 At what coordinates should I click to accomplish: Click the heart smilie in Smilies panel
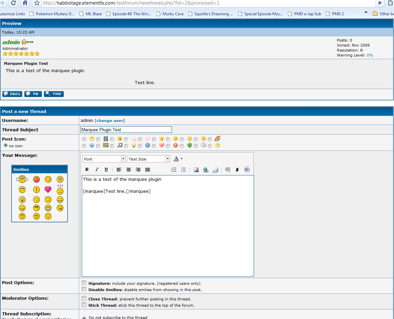48,190
